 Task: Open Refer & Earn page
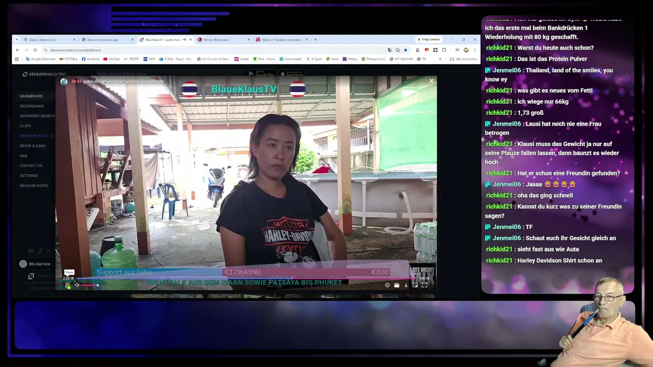coord(33,146)
